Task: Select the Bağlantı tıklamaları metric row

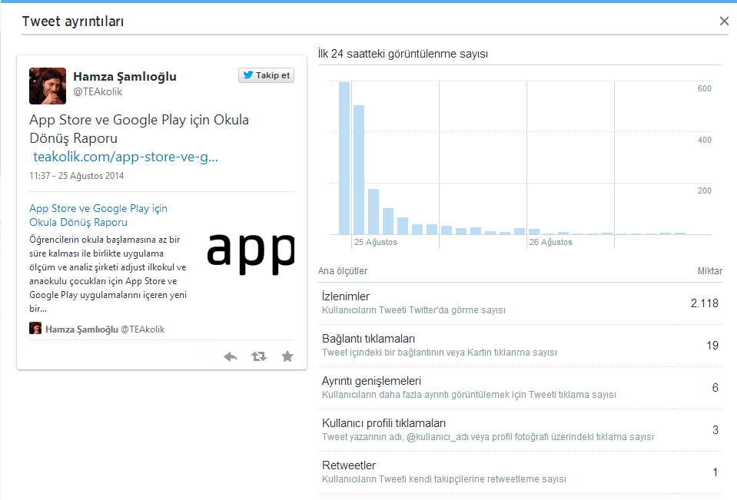Action: click(520, 346)
